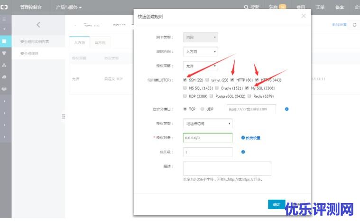Viewport: 360px width, 222px height.
Task: Open the 授权策略 dropdown showing 允许
Action: (x=201, y=66)
